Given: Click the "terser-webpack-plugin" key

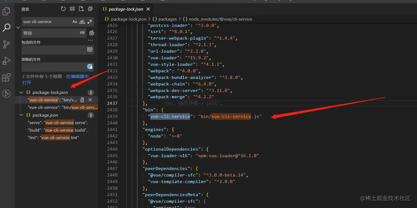Looking at the screenshot, I should click(x=178, y=38).
